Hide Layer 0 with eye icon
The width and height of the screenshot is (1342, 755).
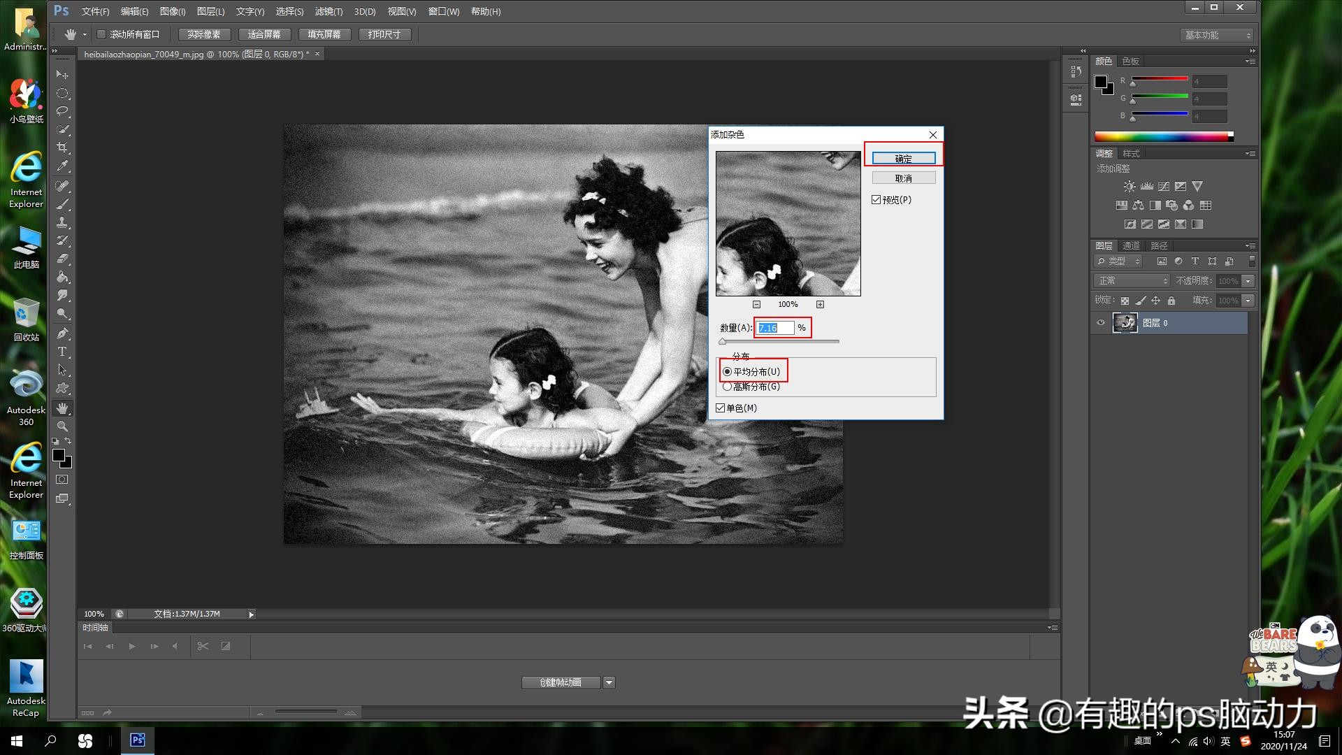pyautogui.click(x=1101, y=323)
